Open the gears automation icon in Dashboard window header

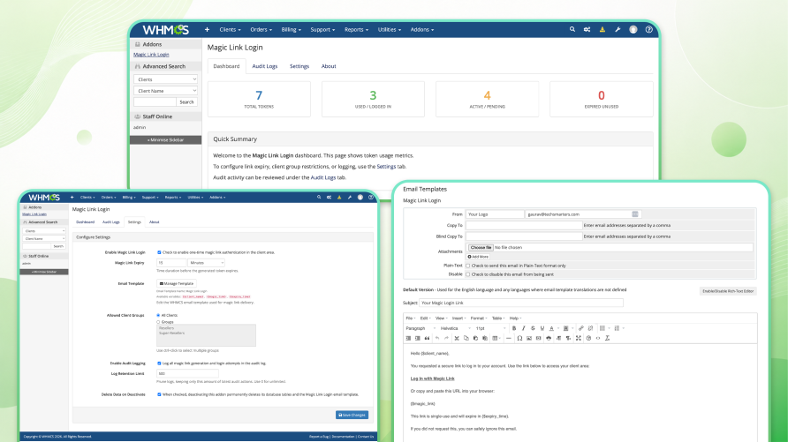pyautogui.click(x=587, y=30)
